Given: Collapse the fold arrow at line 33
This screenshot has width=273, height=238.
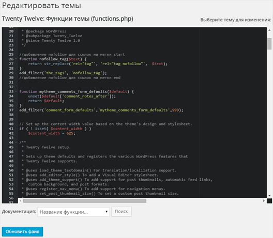Looking at the screenshot, I should pyautogui.click(x=16, y=91).
